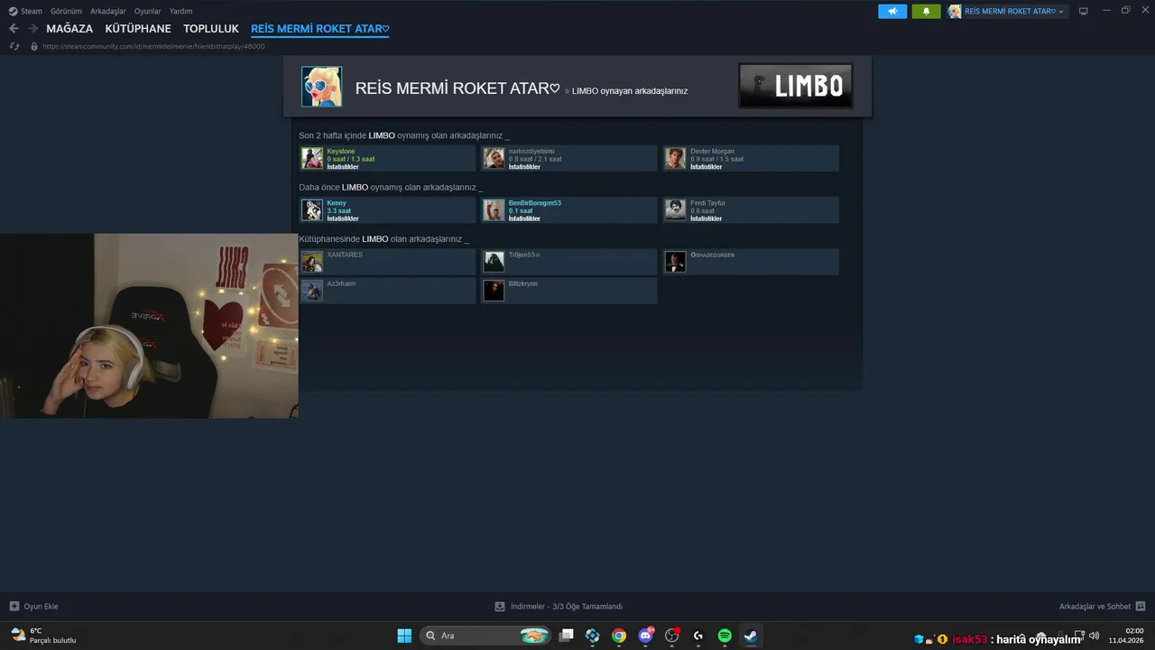Go forward with the right arrow
Image resolution: width=1155 pixels, height=650 pixels.
pos(32,29)
